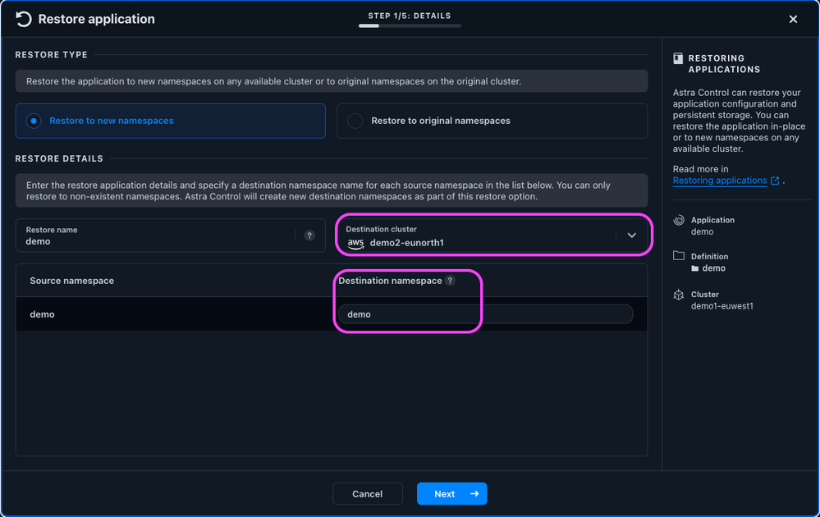Select Restore to original namespaces option
This screenshot has height=517, width=820.
click(492, 121)
